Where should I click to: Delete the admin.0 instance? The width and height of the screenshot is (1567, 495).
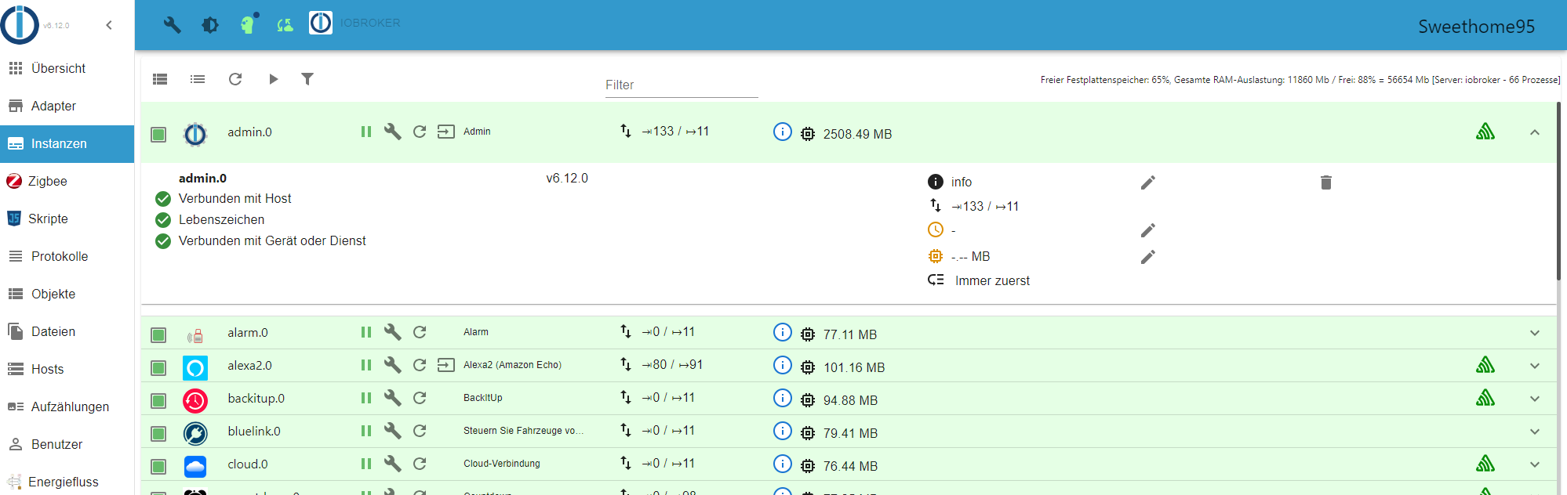(1326, 182)
